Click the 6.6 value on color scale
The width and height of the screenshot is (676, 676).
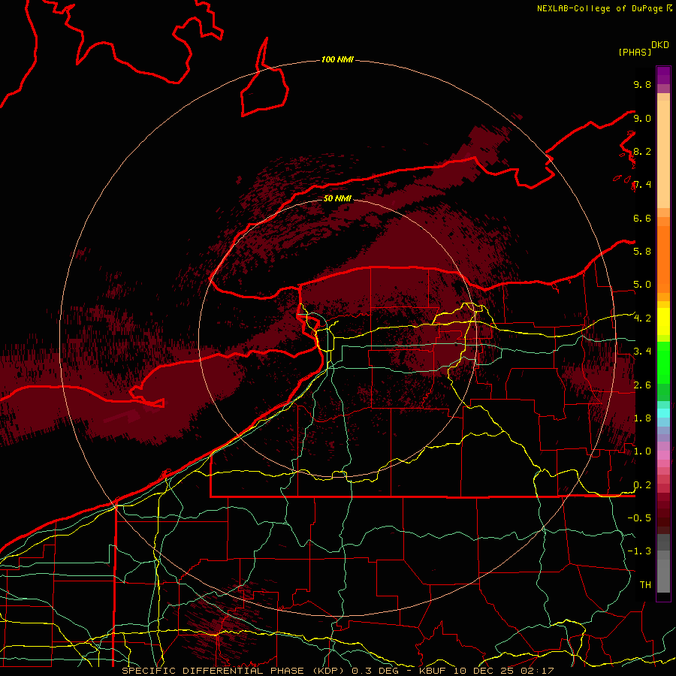642,218
